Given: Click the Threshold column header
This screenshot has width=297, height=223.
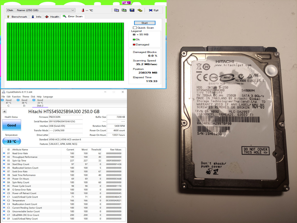Looking at the screenshot, I should (96, 150).
